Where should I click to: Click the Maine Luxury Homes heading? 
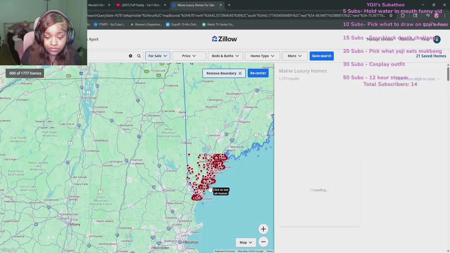303,71
